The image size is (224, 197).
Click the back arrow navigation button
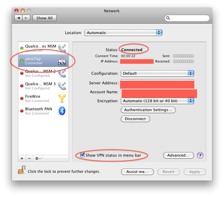[x=19, y=18]
